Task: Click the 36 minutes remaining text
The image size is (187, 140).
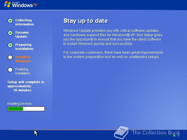Action: pos(22,90)
